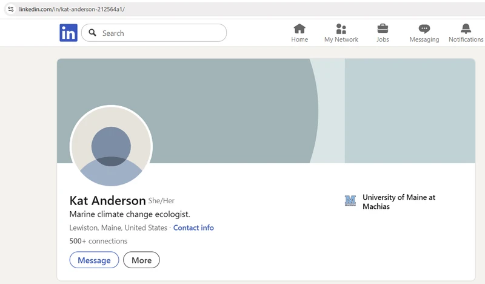Screen dimensions: 485x284
Task: Open University of Maine at Machias link
Action: click(x=399, y=201)
